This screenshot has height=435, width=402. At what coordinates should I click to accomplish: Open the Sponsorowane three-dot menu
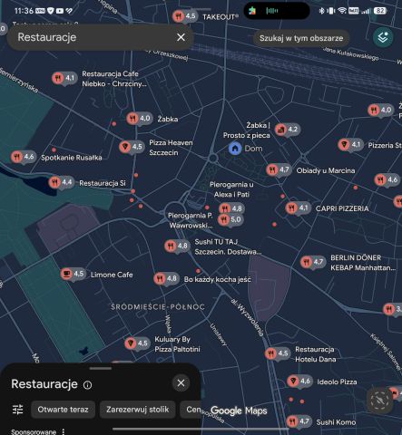(64, 431)
